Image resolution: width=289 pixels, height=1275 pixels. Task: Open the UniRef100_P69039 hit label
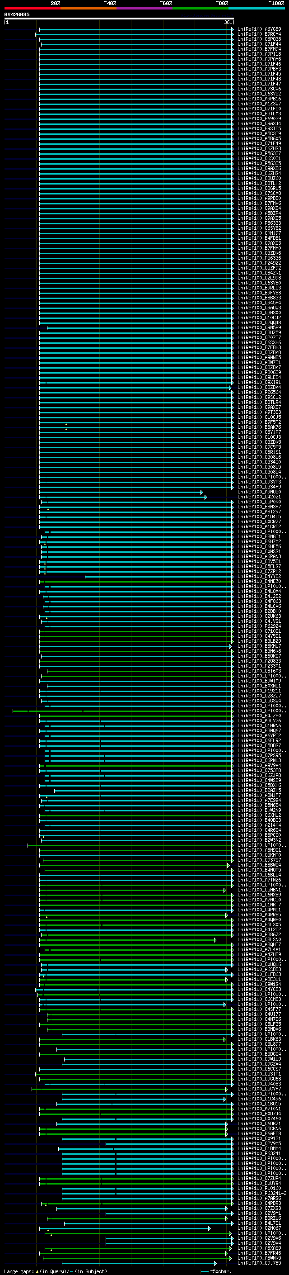click(259, 119)
